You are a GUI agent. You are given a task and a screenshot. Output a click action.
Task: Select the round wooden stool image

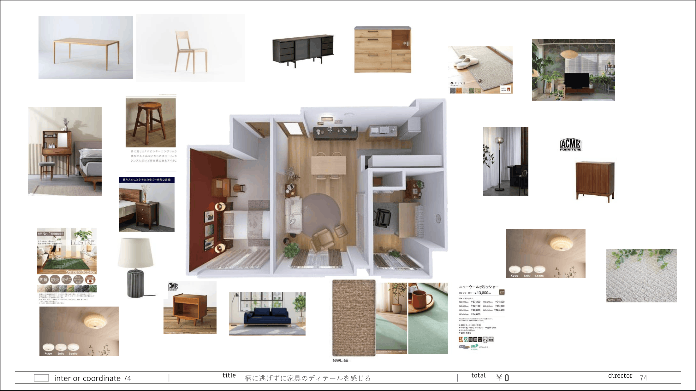click(x=151, y=123)
